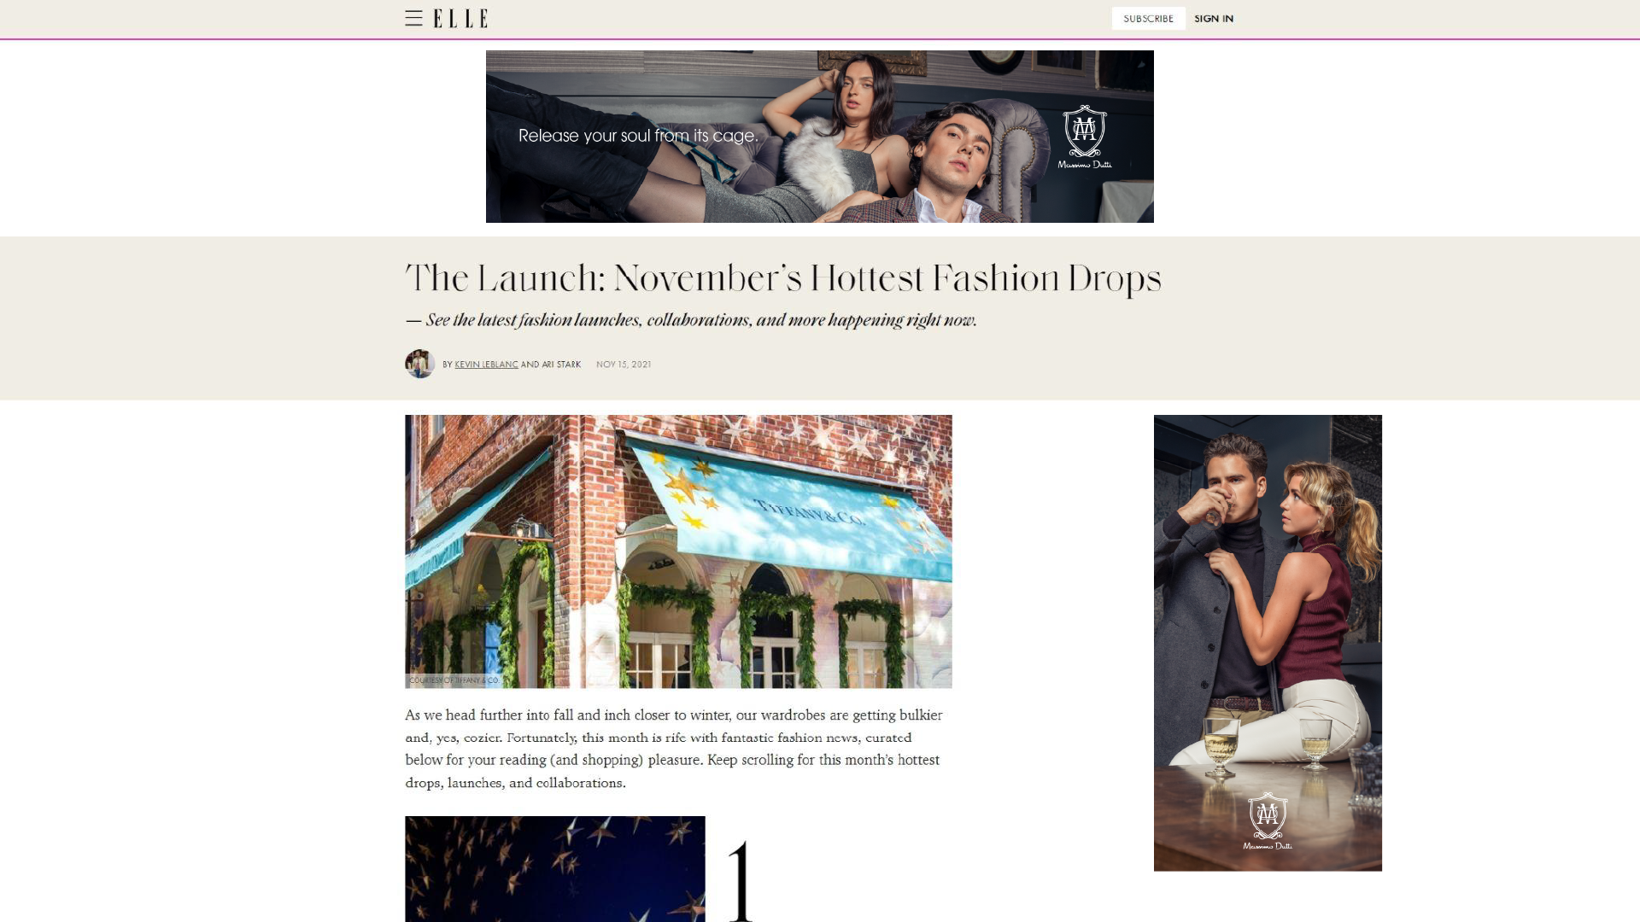Click the author avatar photo
This screenshot has height=922, width=1640.
pos(419,364)
